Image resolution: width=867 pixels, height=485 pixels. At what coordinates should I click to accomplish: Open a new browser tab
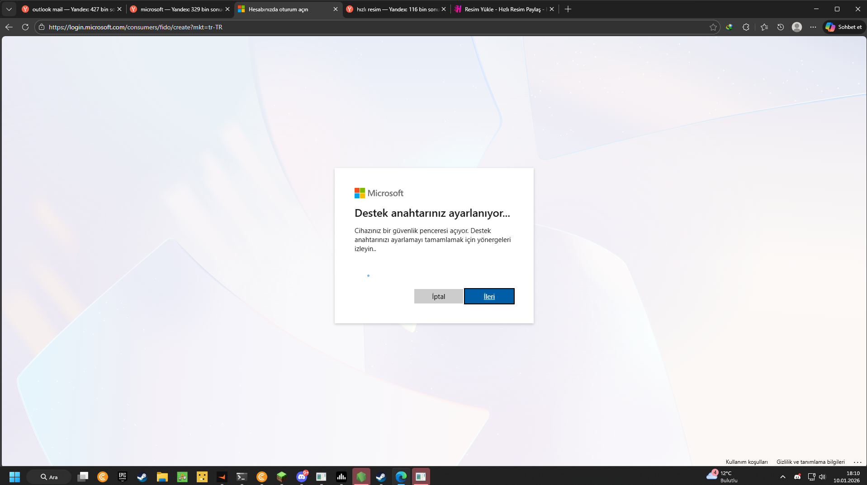(x=568, y=9)
